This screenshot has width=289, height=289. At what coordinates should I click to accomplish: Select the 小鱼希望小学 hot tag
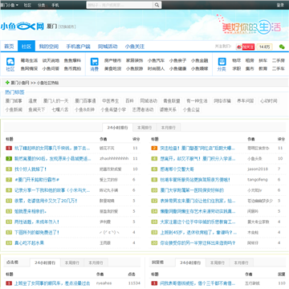click(113, 109)
